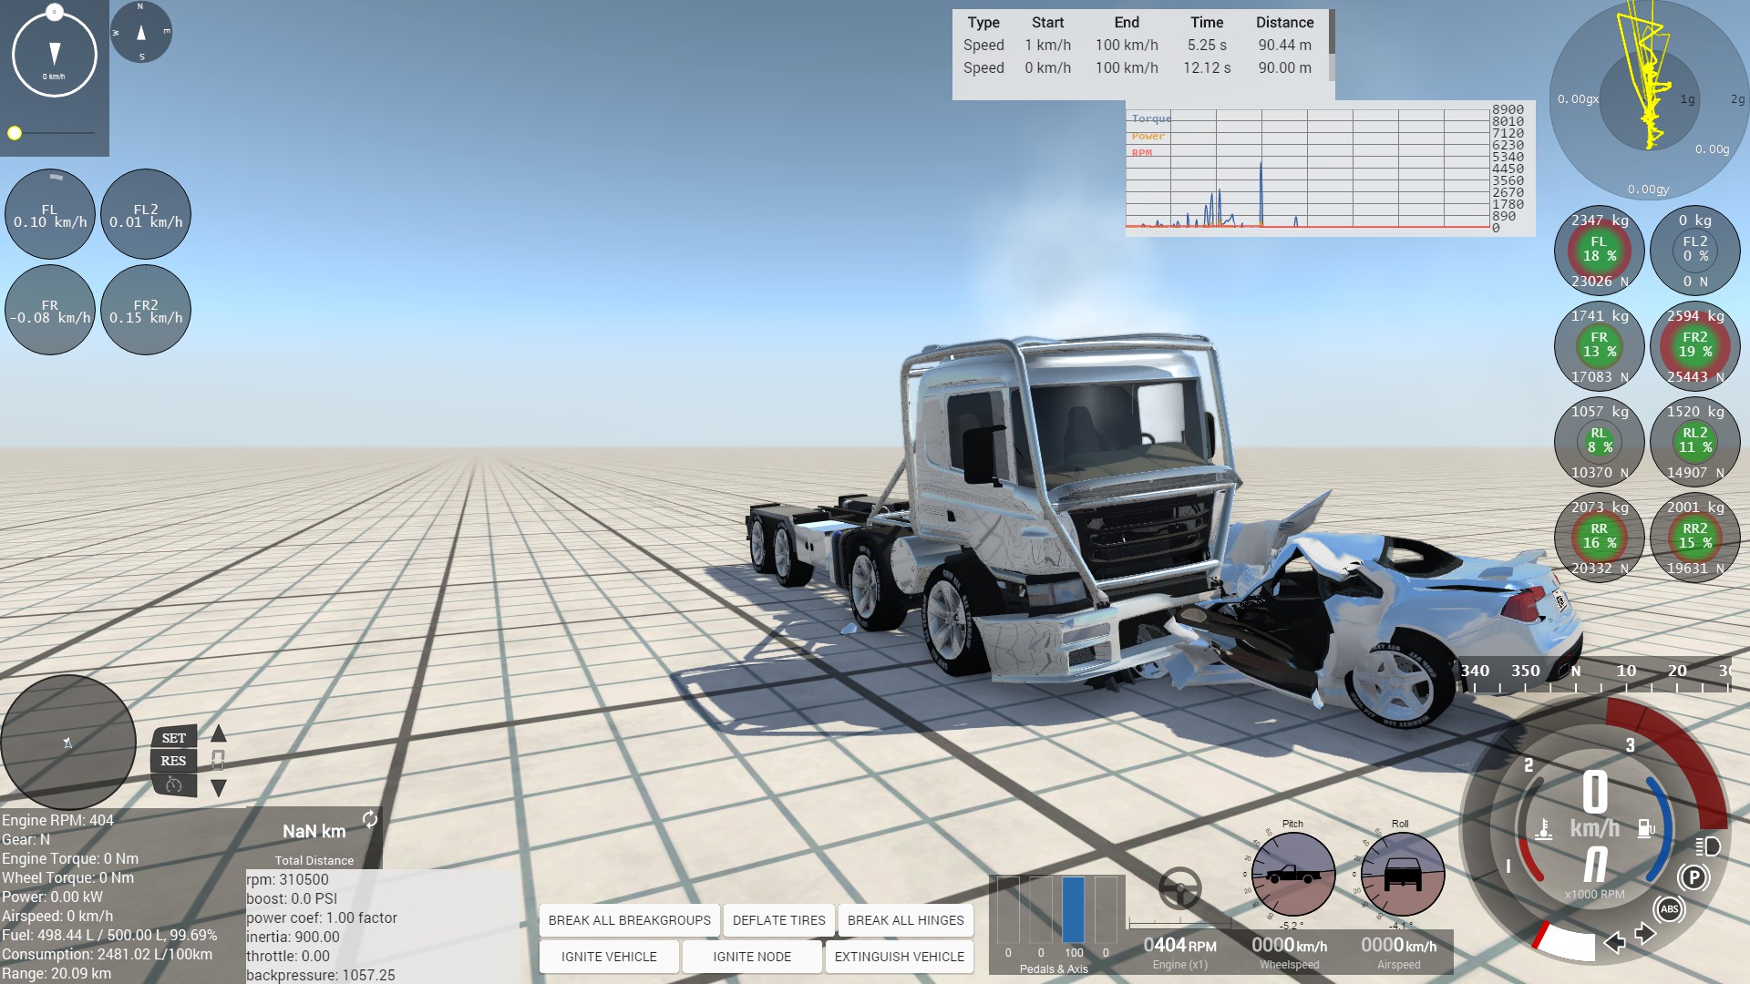Click the headlights indicator icon
Viewport: 1750px width, 984px height.
[x=1707, y=846]
